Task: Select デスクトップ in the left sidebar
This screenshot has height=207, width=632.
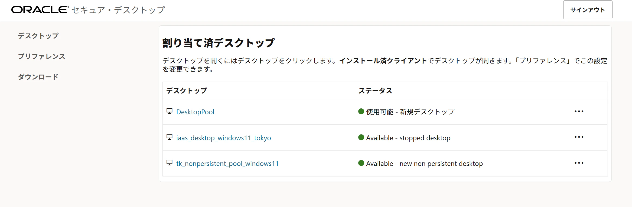Action: 38,36
